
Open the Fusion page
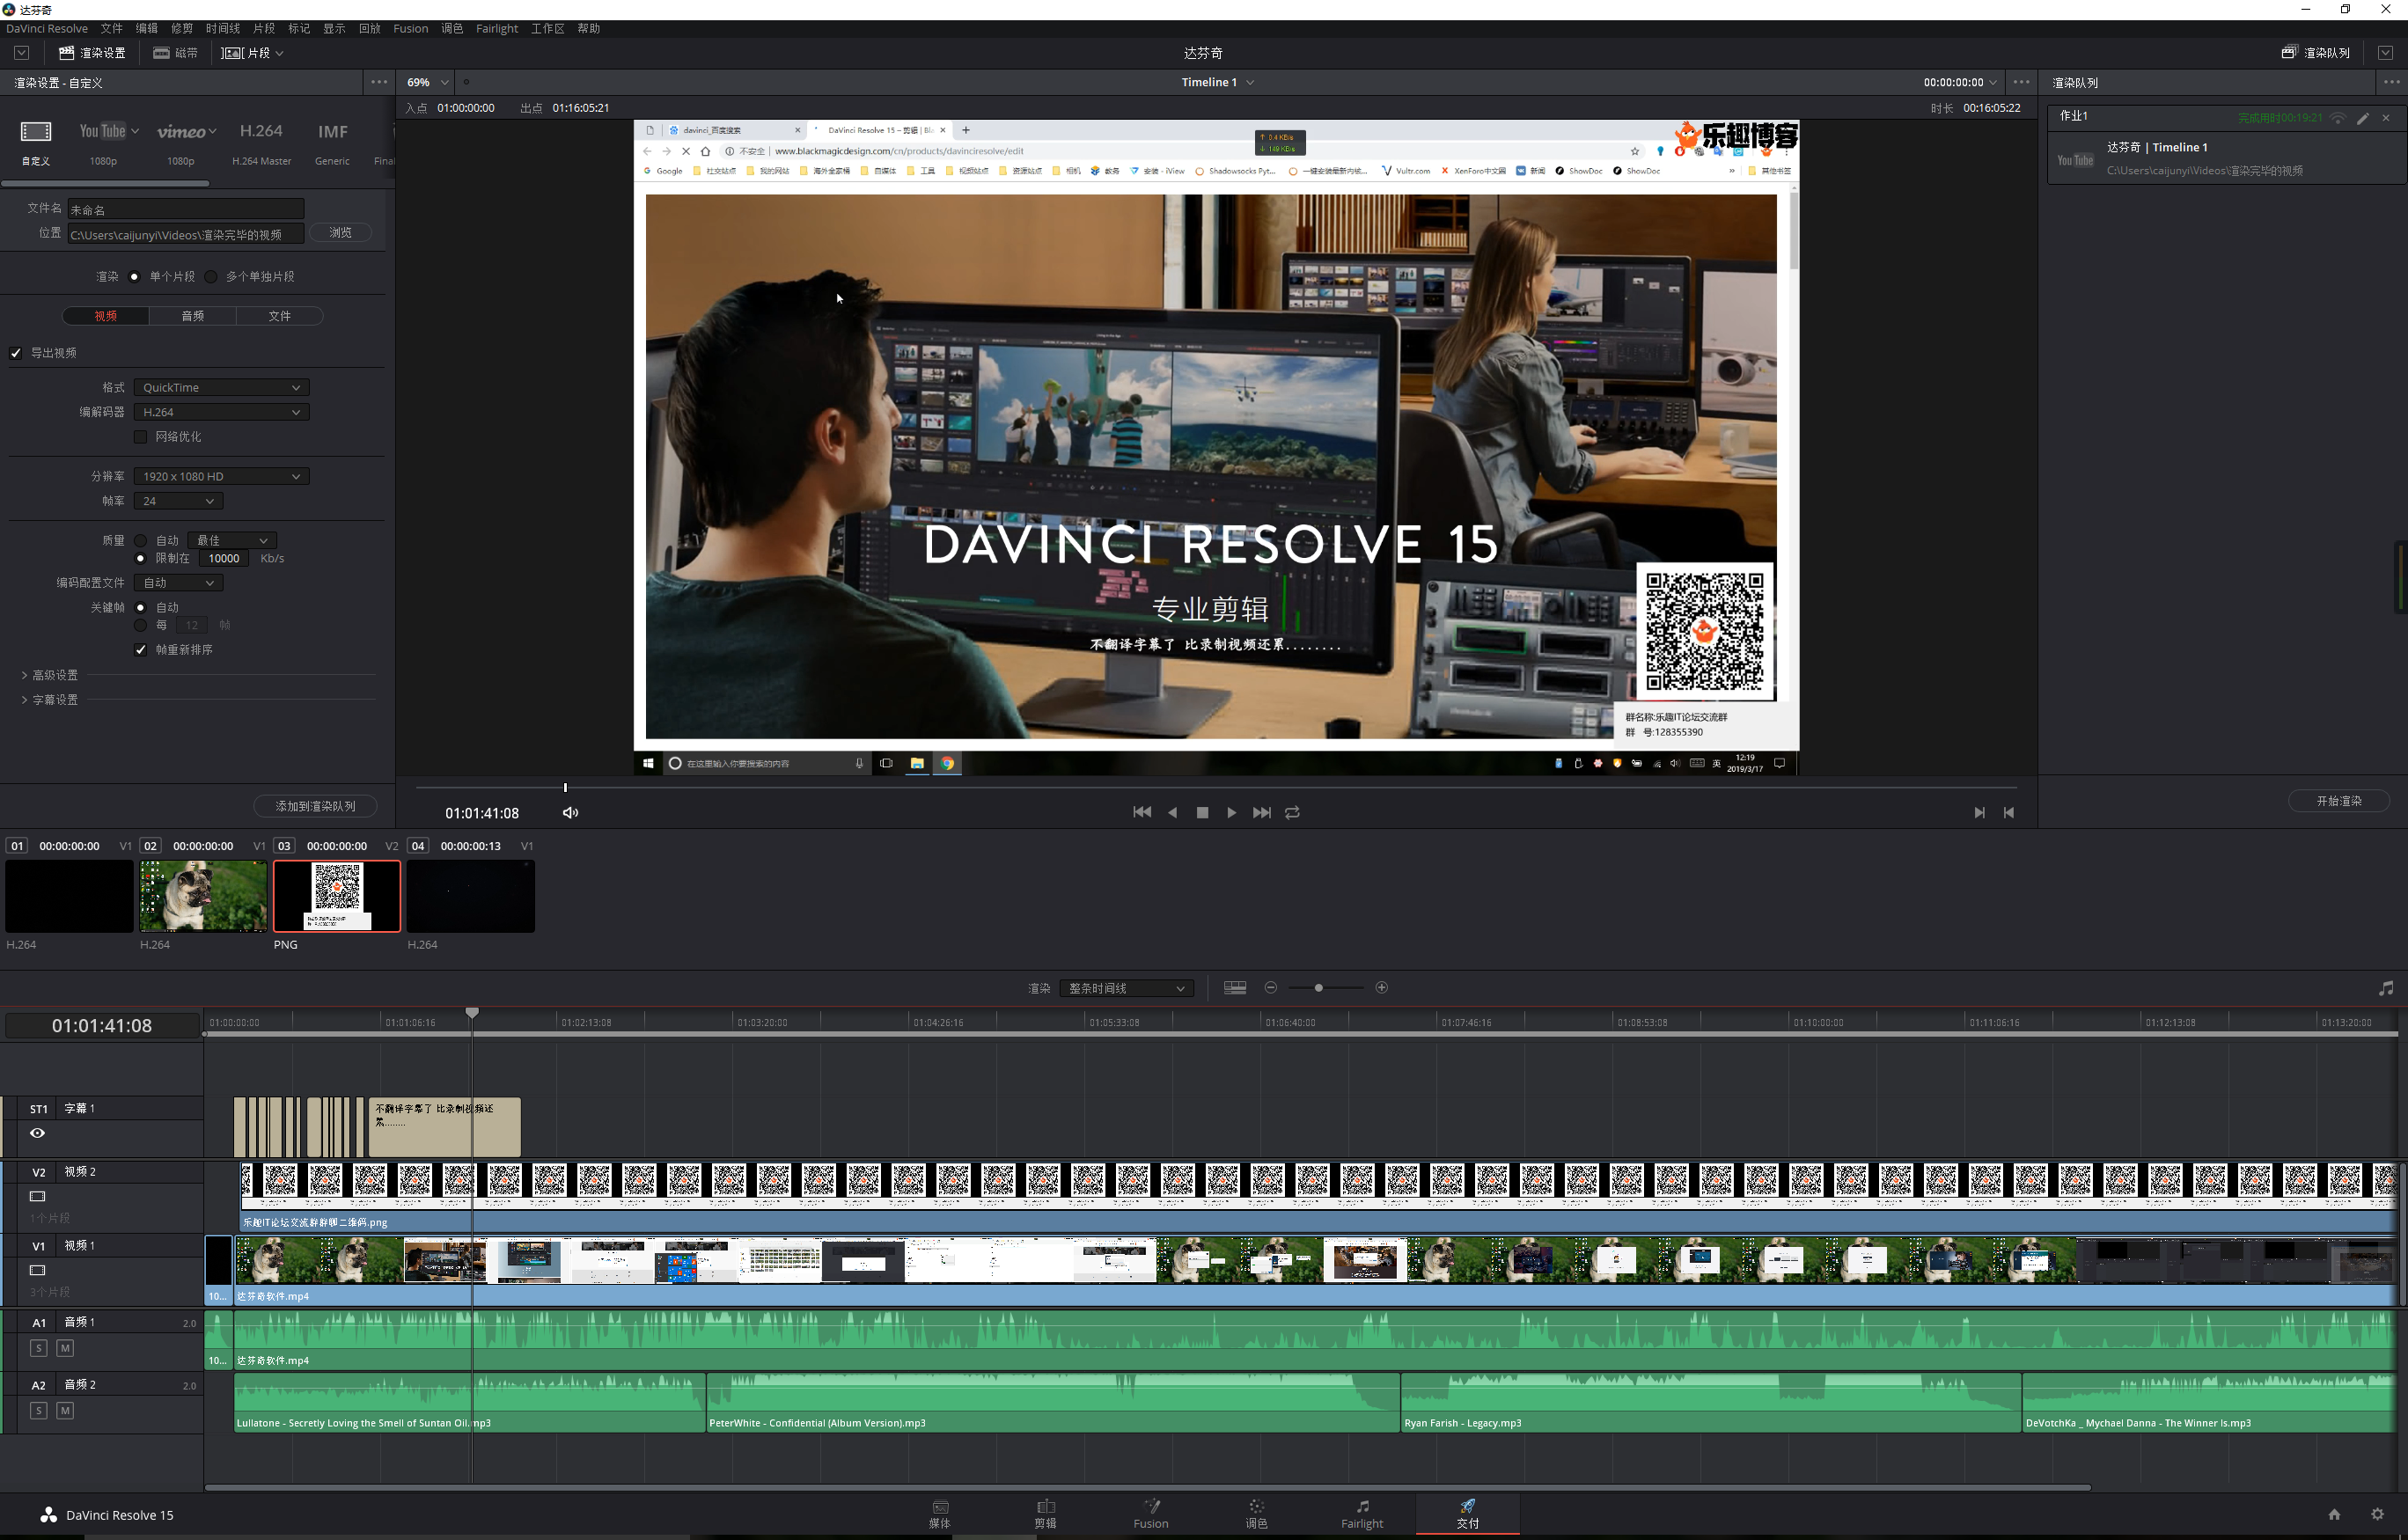pyautogui.click(x=1151, y=1514)
